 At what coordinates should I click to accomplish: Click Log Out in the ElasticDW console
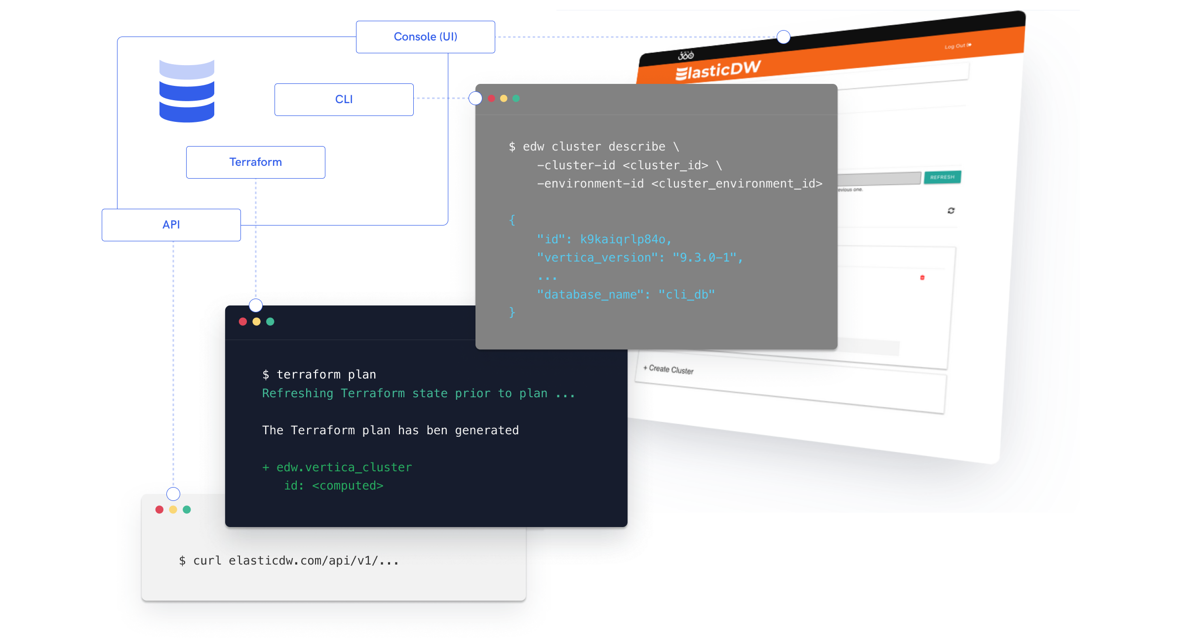(x=958, y=46)
